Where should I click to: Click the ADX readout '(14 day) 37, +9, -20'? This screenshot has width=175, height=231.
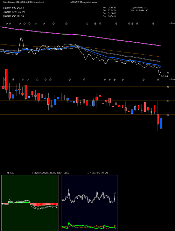click(98, 173)
